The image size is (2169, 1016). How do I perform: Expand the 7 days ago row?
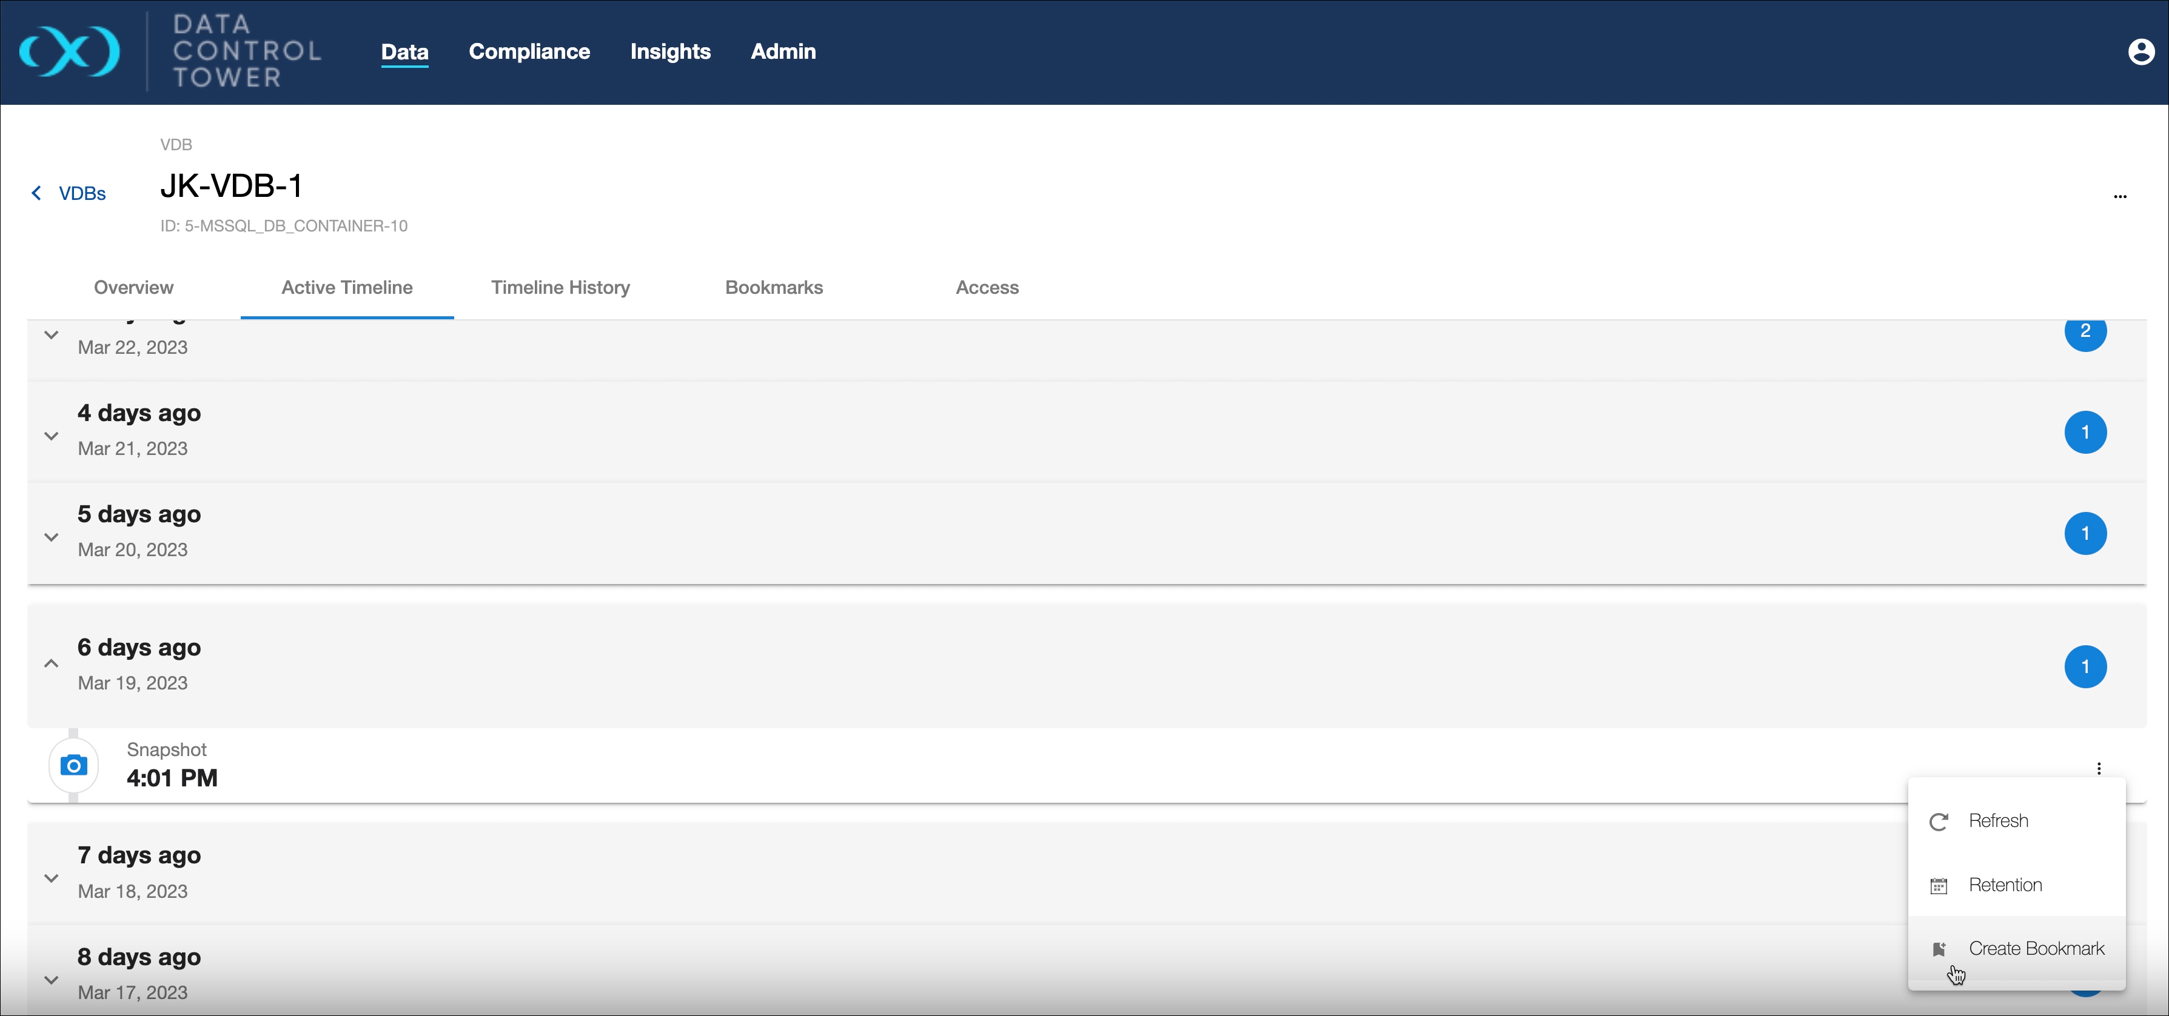tap(52, 878)
